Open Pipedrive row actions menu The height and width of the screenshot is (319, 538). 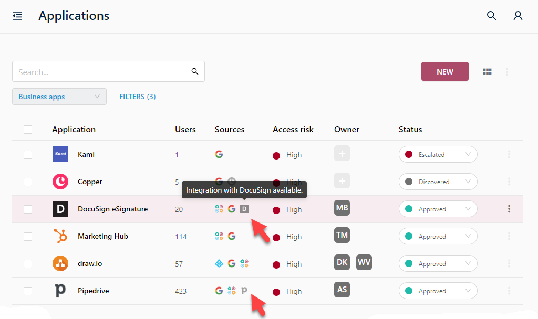pyautogui.click(x=509, y=291)
